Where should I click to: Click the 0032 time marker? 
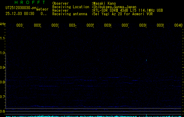click(37, 25)
